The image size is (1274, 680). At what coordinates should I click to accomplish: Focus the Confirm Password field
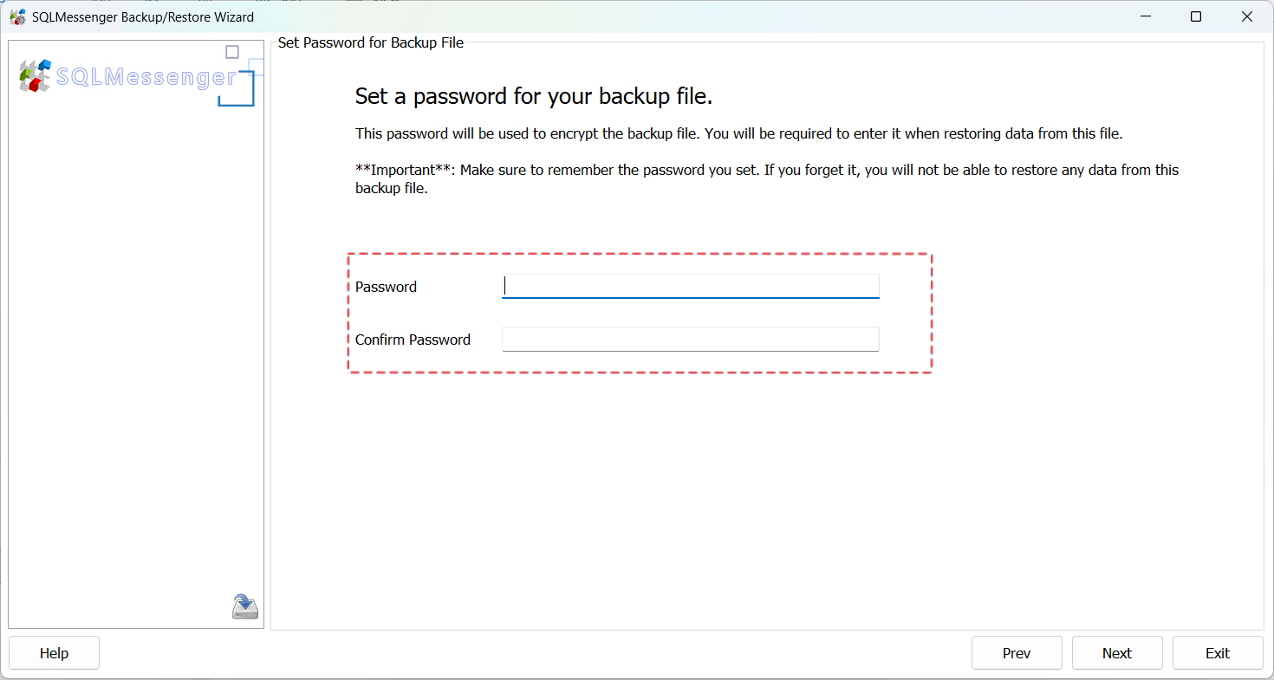coord(690,339)
